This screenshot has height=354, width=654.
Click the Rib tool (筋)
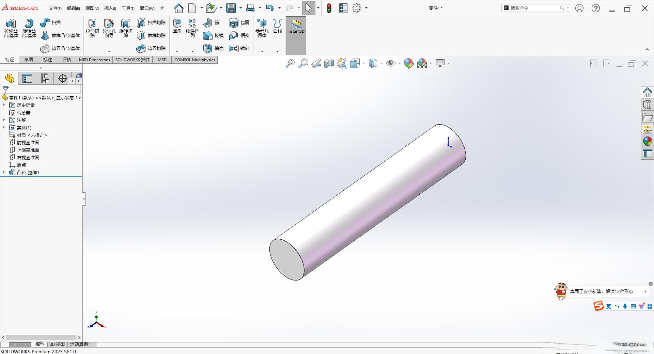tap(212, 22)
